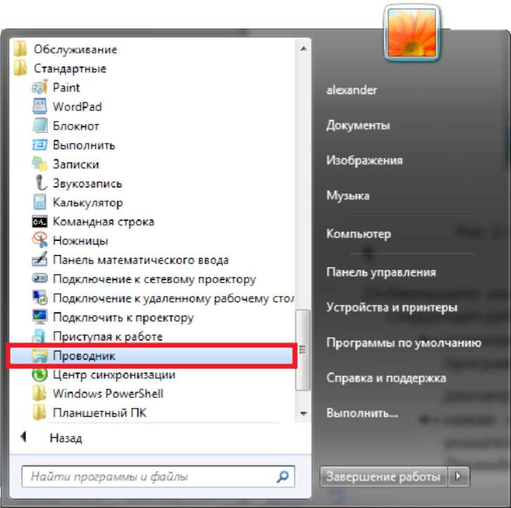Click the Завершение работы button
511x508 pixels.
384,476
